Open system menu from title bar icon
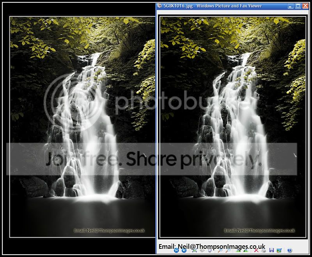 [159, 6]
